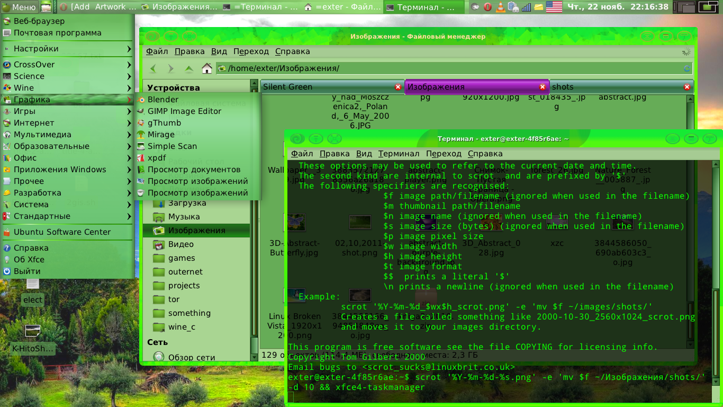723x407 pixels.
Task: Start gThumb from the graphics submenu
Action: point(198,123)
